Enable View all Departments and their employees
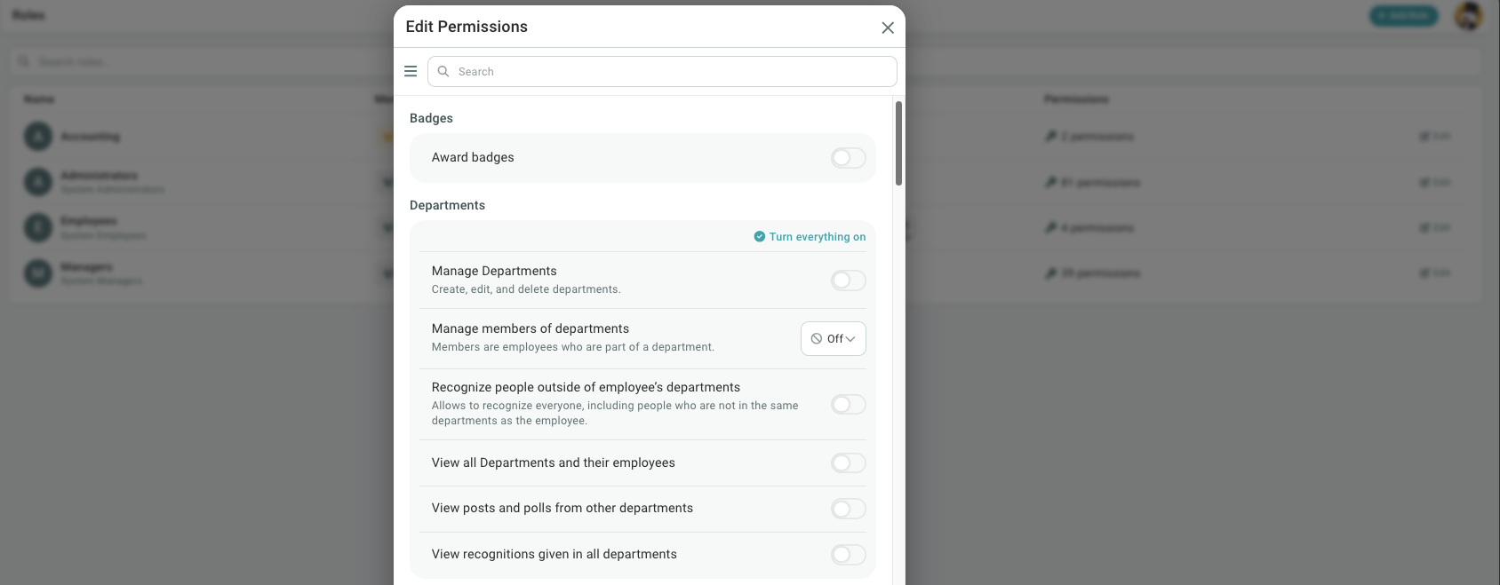The width and height of the screenshot is (1500, 585). (848, 463)
